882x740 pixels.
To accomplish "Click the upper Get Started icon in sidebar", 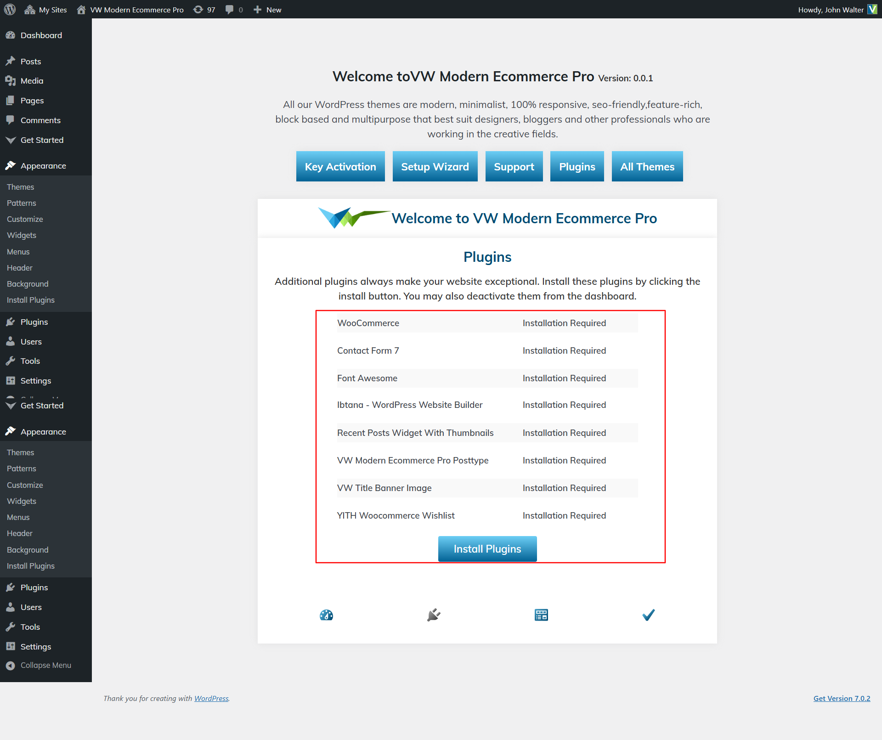I will pos(10,140).
